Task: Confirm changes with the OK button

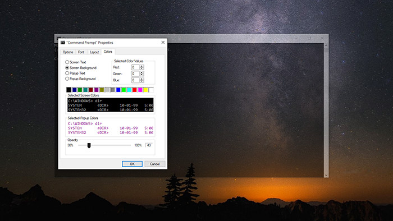Action: 132,164
